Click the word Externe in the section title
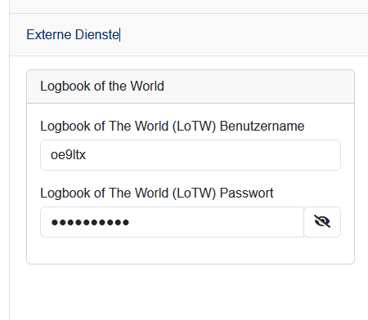The width and height of the screenshot is (368, 320). 49,35
